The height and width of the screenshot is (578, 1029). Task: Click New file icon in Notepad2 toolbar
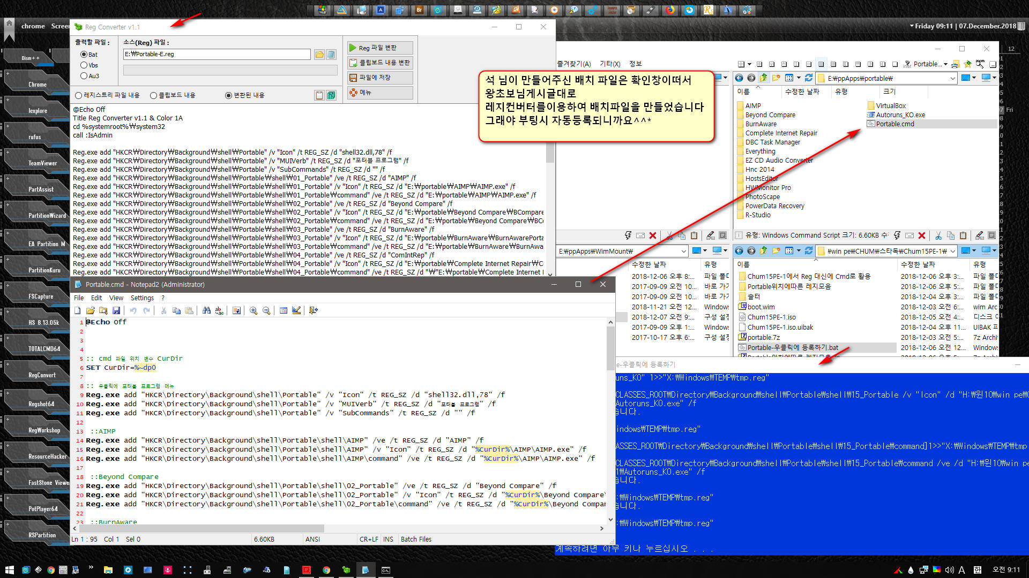click(78, 310)
